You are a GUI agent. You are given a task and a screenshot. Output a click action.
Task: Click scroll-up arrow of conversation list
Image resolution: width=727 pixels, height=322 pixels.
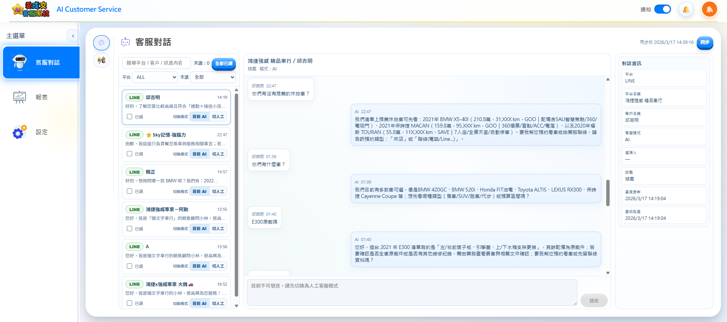point(236,90)
